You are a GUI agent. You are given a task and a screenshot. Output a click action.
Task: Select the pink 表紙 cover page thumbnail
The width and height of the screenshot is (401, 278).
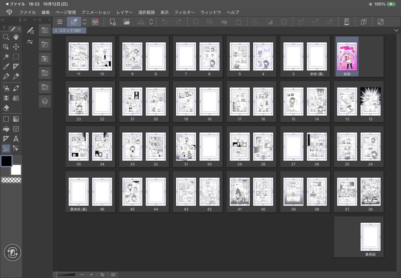pos(347,57)
